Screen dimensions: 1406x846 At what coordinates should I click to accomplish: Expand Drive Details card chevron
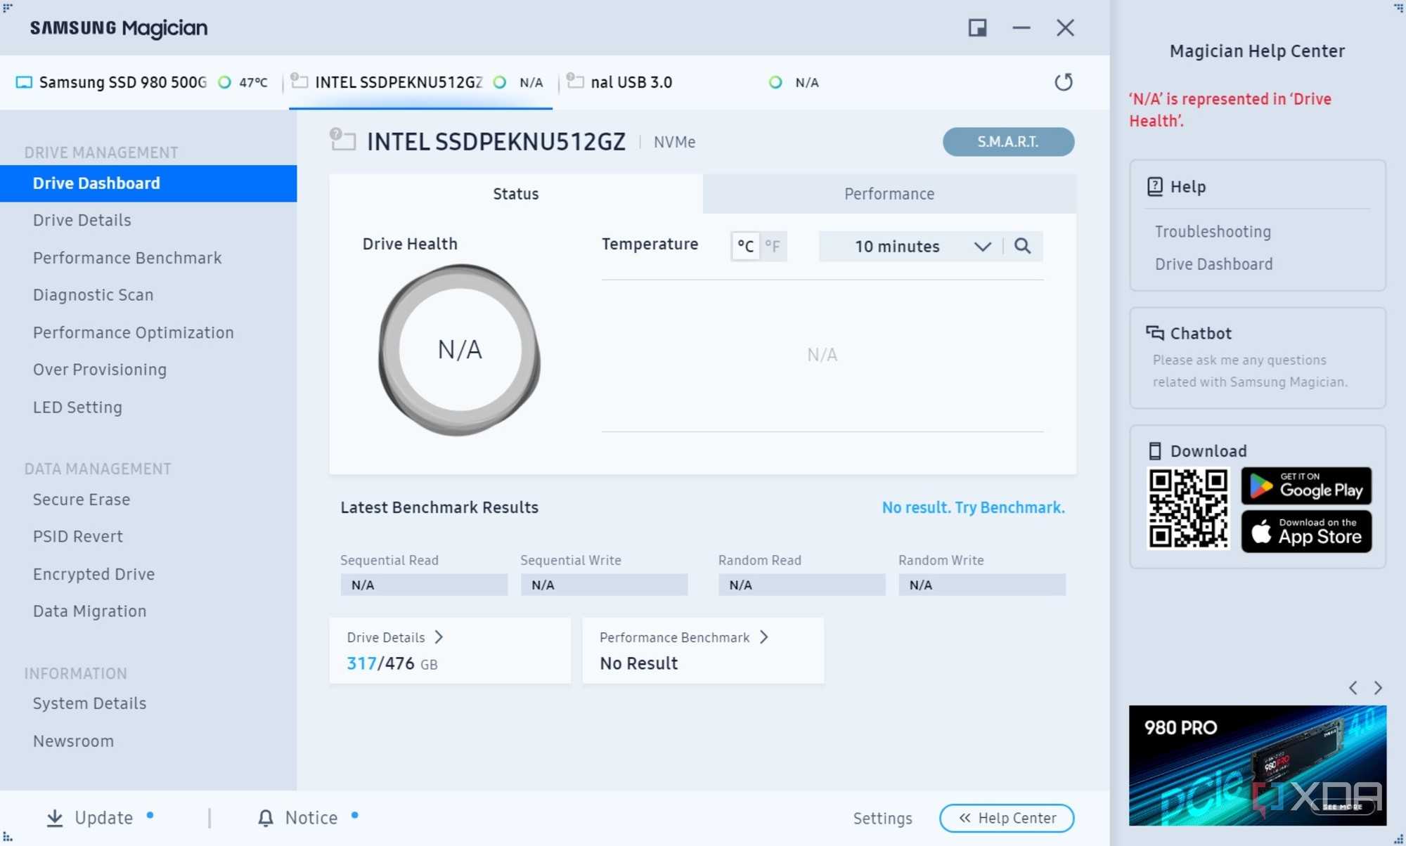pos(439,637)
